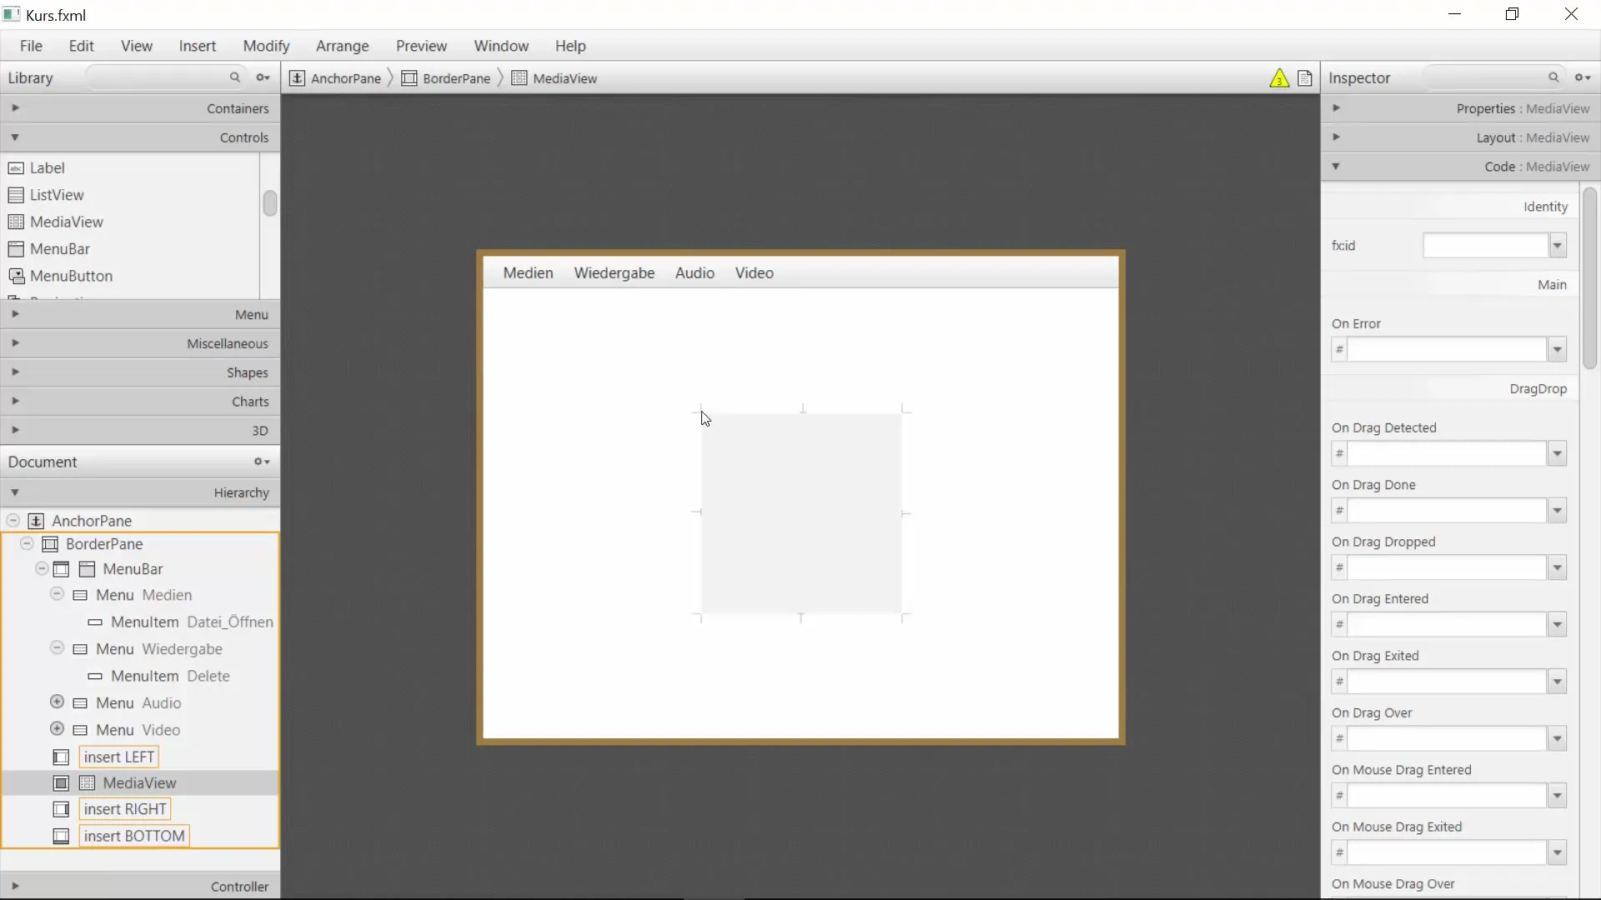Open the File menu
1601x900 pixels.
pos(31,46)
